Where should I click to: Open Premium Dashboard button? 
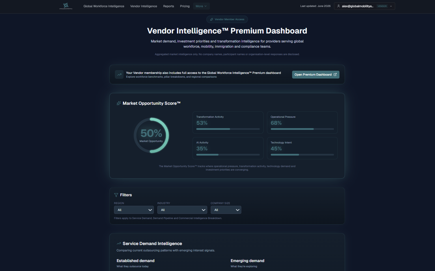click(315, 74)
